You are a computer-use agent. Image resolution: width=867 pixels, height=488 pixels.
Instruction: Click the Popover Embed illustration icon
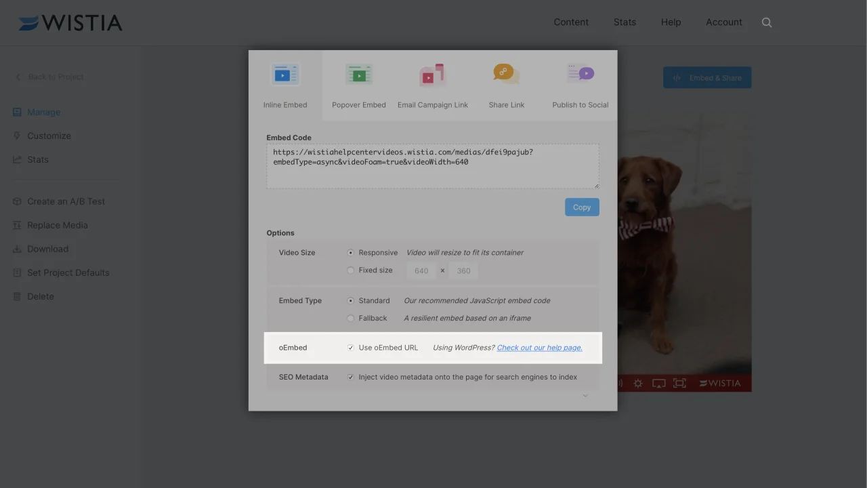coord(359,74)
